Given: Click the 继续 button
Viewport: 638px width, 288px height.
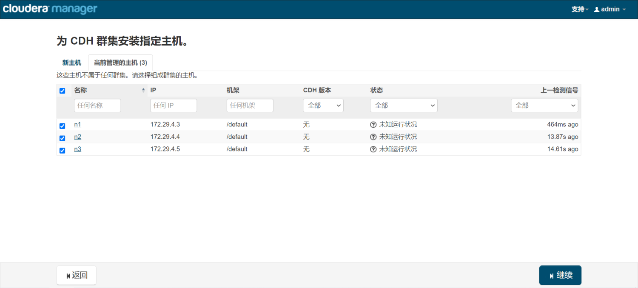Looking at the screenshot, I should (x=560, y=275).
